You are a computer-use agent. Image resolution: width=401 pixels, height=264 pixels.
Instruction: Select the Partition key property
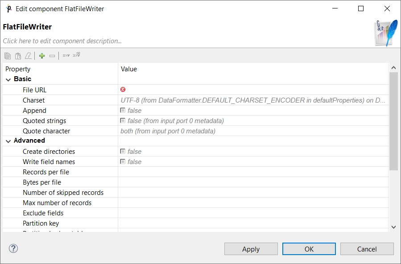(41, 223)
